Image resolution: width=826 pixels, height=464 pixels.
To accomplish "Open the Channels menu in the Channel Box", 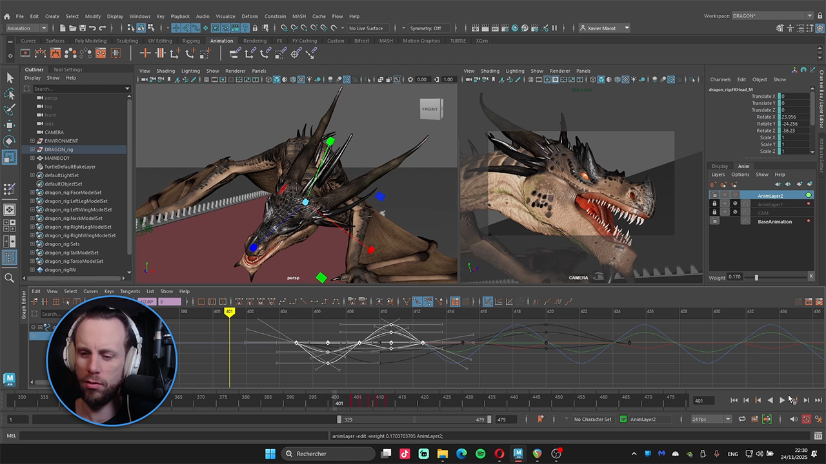I will tap(720, 79).
